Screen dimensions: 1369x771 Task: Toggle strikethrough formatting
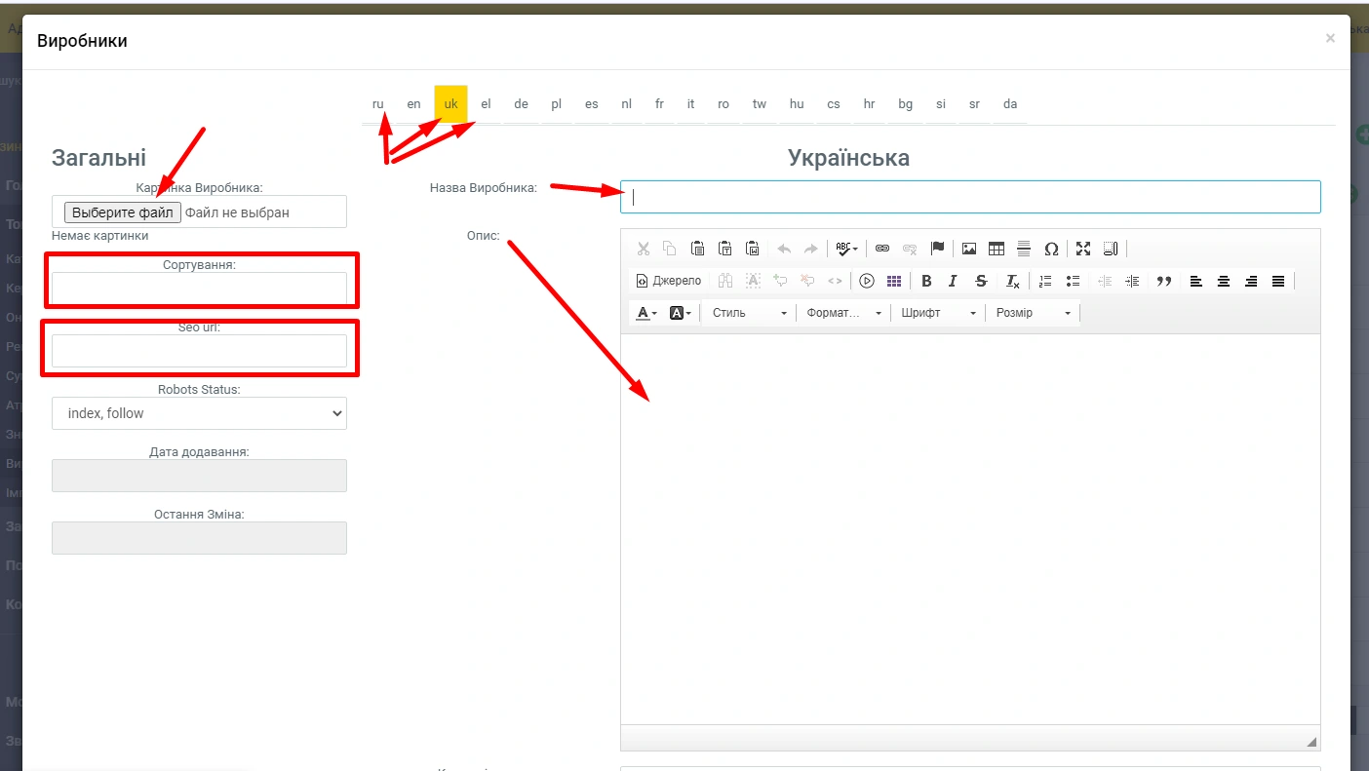pyautogui.click(x=982, y=281)
